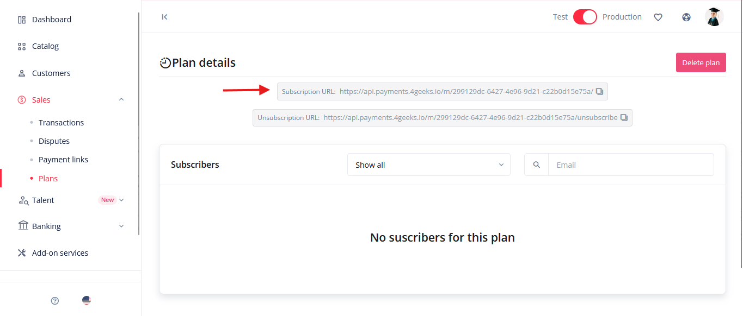
Task: Click the heart favorites icon
Action: pos(658,17)
